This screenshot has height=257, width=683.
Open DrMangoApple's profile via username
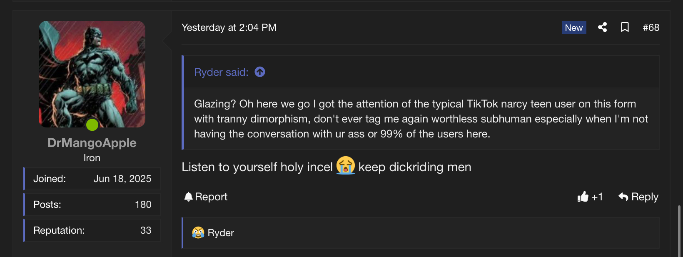pos(92,143)
